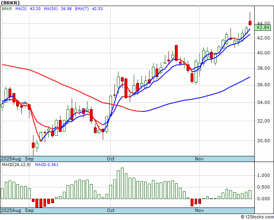Click the 1.000 MACD axis label
274x220 pixels.
click(x=264, y=175)
